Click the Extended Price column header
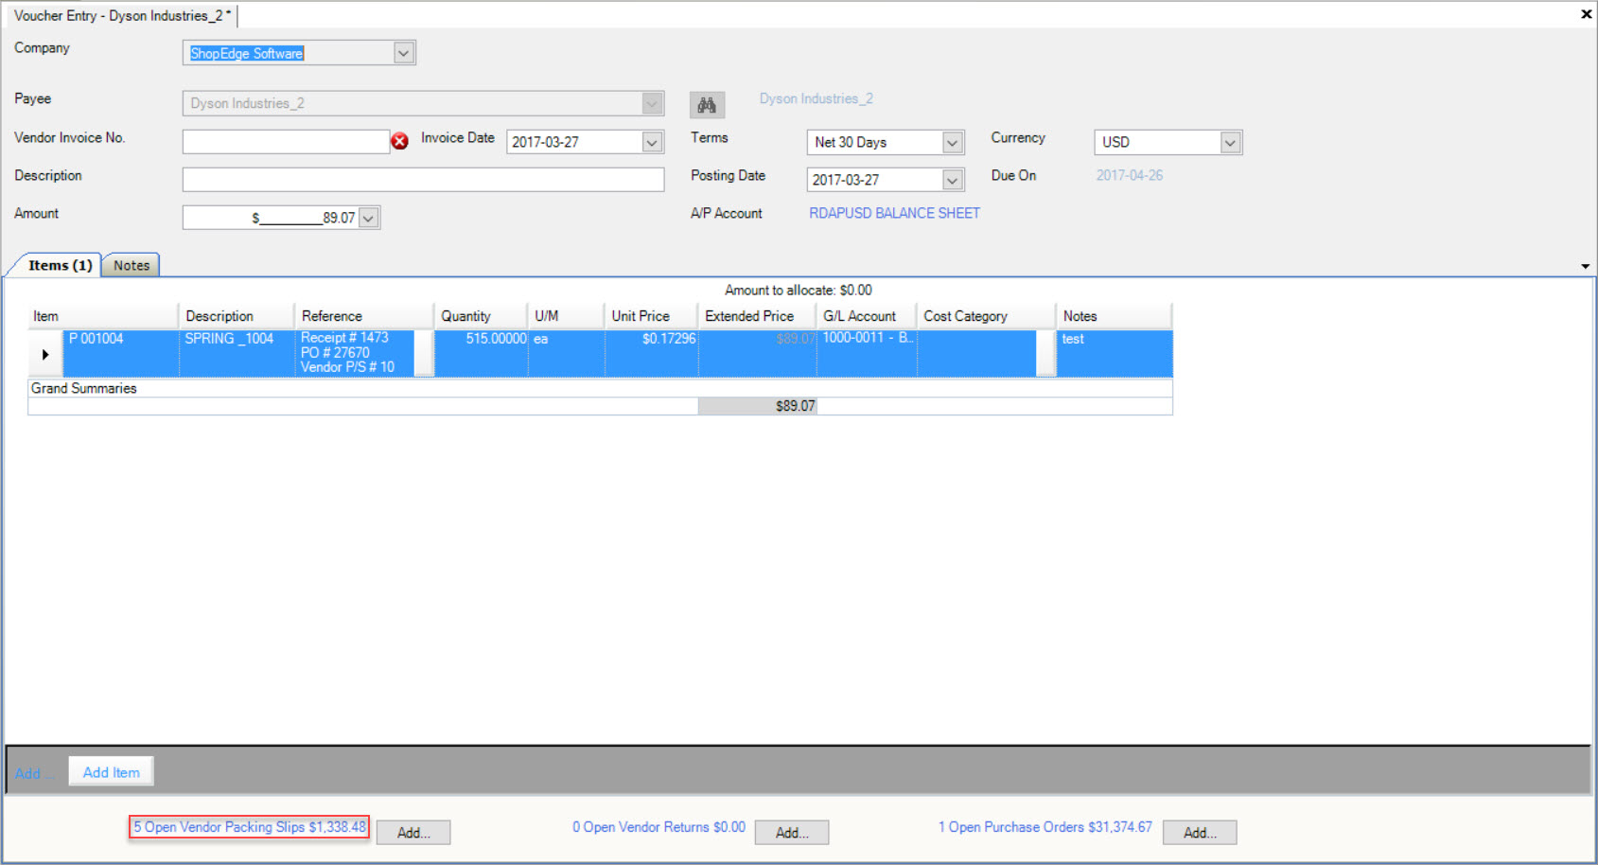 coord(757,316)
